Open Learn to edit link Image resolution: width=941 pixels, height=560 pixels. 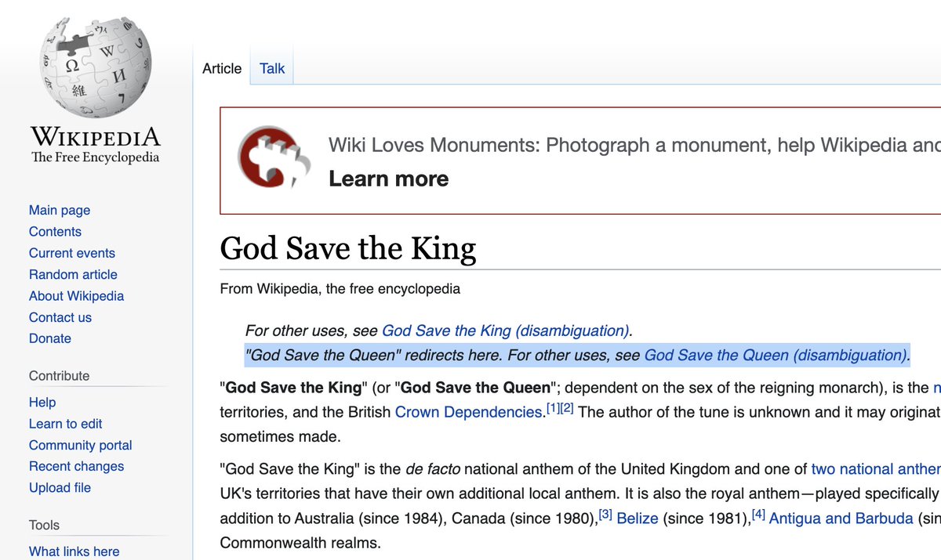tap(66, 423)
